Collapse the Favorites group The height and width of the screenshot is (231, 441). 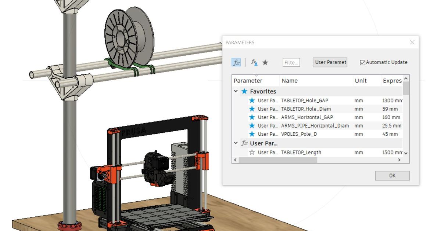pos(236,91)
